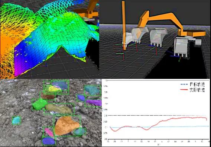Click the olive elongated rock mask
This screenshot has height=147, width=211.
[59, 109]
